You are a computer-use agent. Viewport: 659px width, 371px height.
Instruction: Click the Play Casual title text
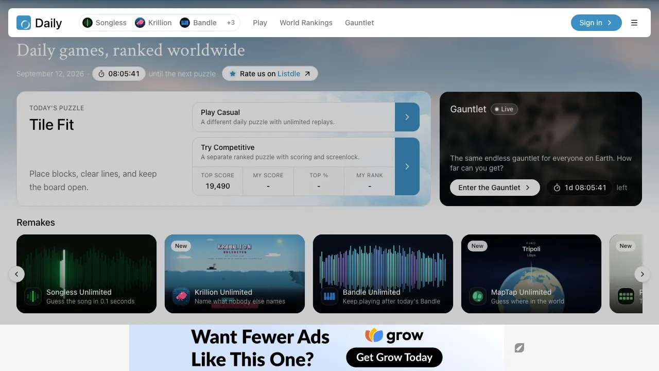[x=220, y=112]
